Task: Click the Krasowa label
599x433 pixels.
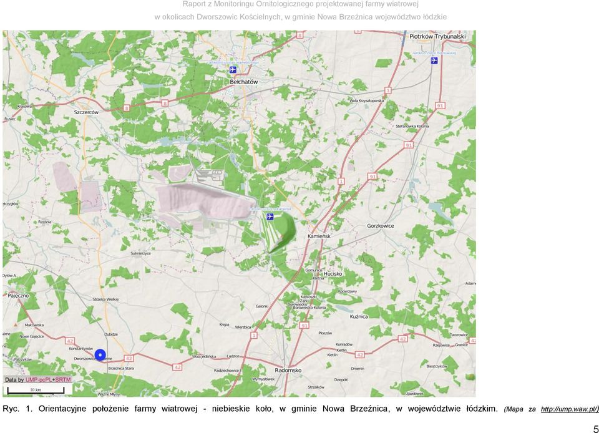Action: coord(25,107)
